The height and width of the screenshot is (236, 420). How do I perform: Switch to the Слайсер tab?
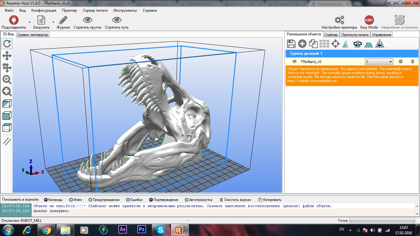[331, 35]
